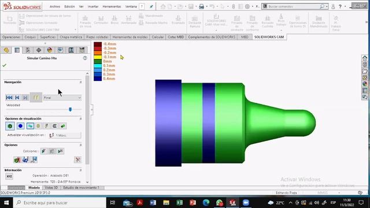Screen dimensions: 370x208
Task: Open the Ventana menu
Action: (x=131, y=6)
